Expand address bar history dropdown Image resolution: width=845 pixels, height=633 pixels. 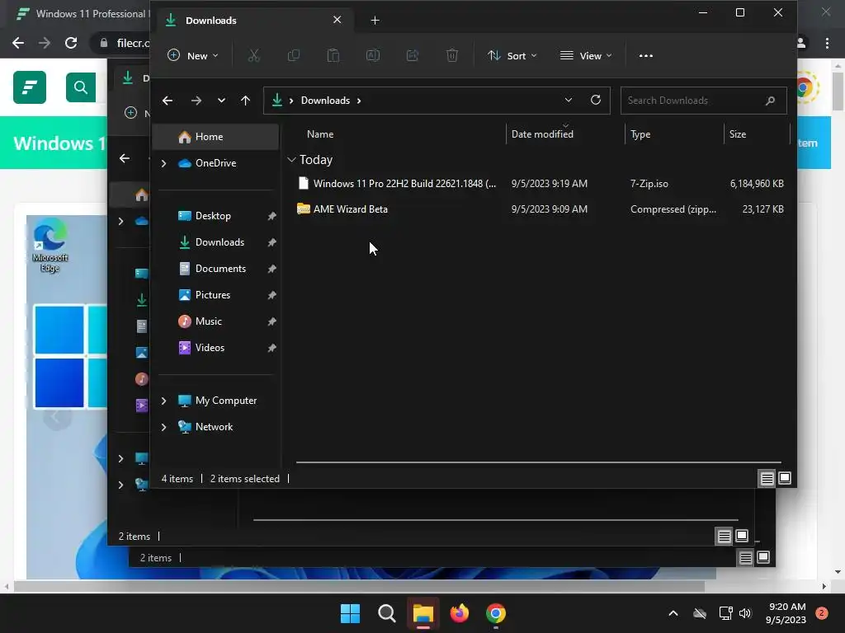(568, 100)
